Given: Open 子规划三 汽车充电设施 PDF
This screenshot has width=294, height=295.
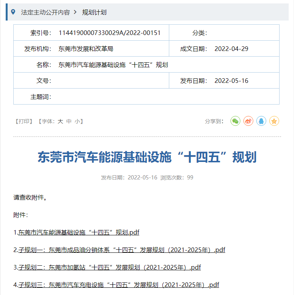Looking at the screenshot, I should (119, 285).
